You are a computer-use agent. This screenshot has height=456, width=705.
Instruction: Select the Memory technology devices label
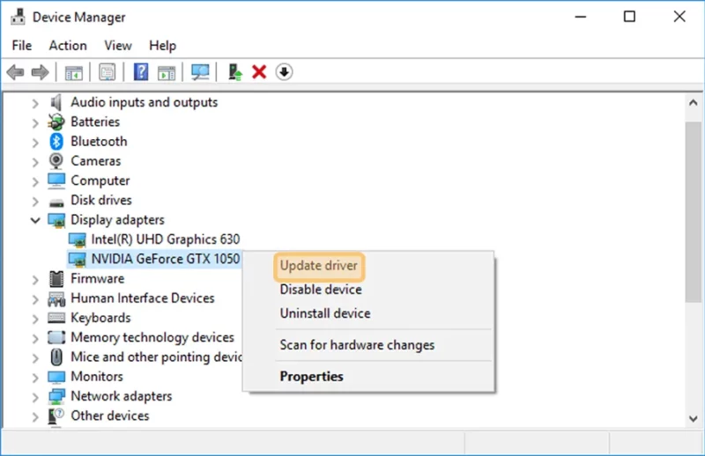pos(152,337)
